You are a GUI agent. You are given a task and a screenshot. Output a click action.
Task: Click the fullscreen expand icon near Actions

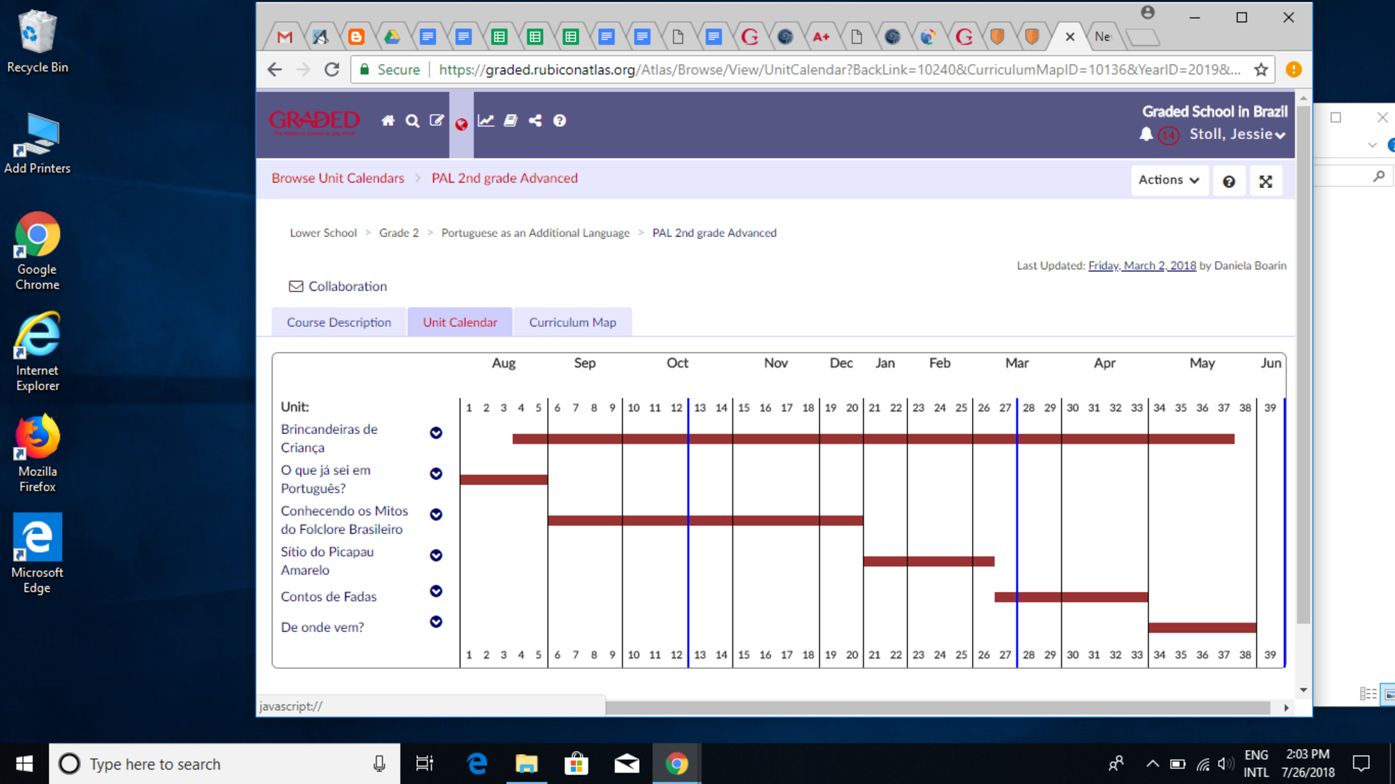tap(1266, 181)
